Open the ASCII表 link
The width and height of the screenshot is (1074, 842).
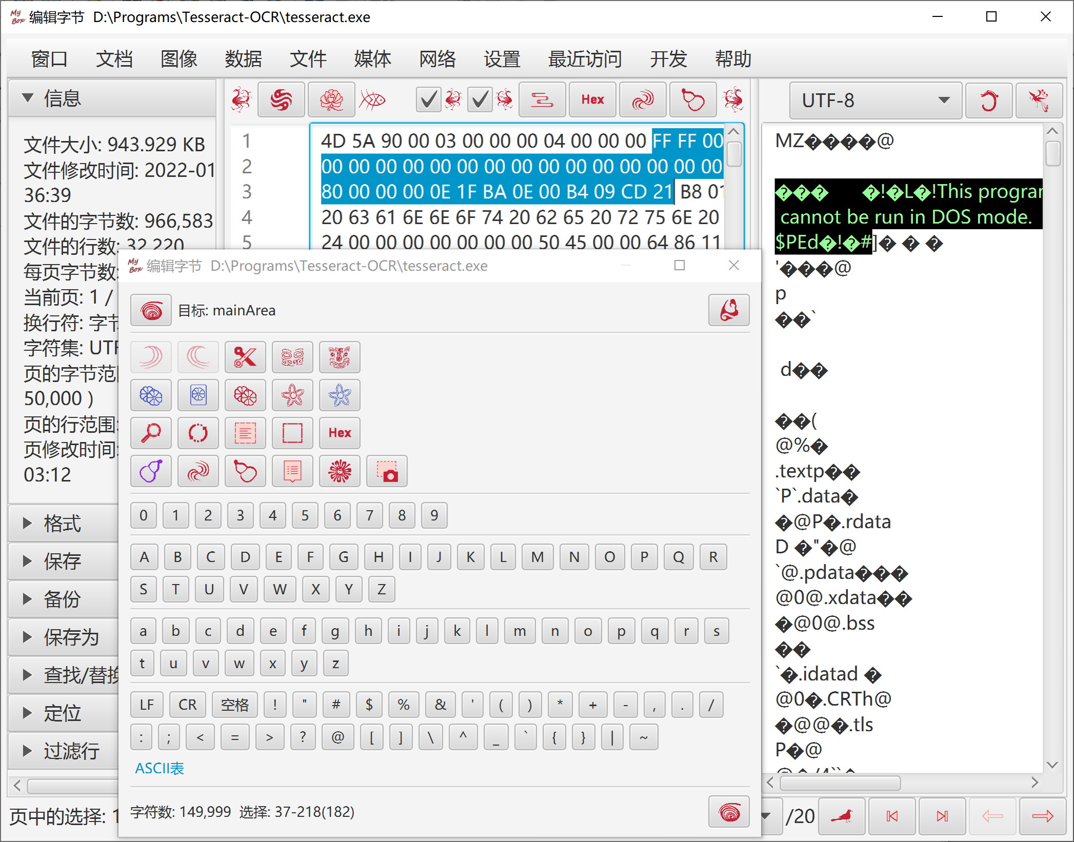(x=159, y=768)
